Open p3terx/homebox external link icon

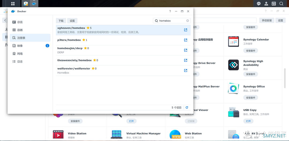tap(186, 40)
